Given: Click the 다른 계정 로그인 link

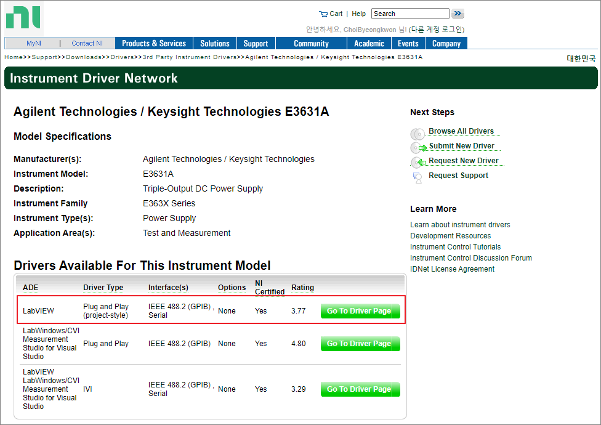Looking at the screenshot, I should (437, 30).
